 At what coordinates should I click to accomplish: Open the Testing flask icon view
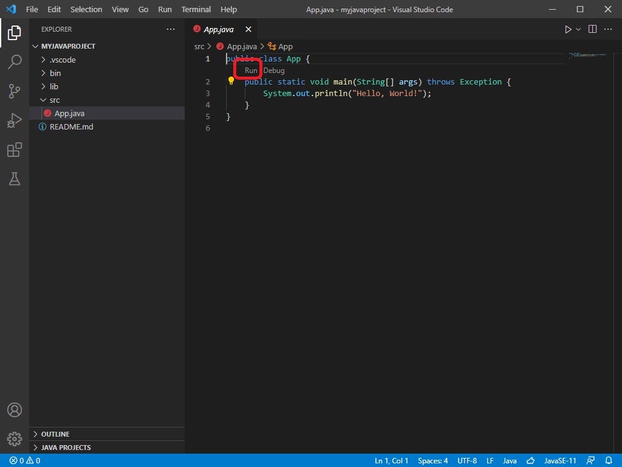(15, 179)
